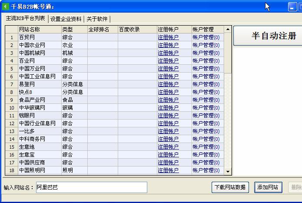
Task: Switch to 主流B2B平台列表 tab
Action: [25, 19]
